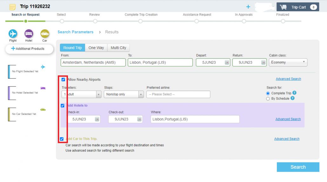This screenshot has width=327, height=182.
Task: Go to Search Parameters breadcrumb
Action: pos(75,32)
